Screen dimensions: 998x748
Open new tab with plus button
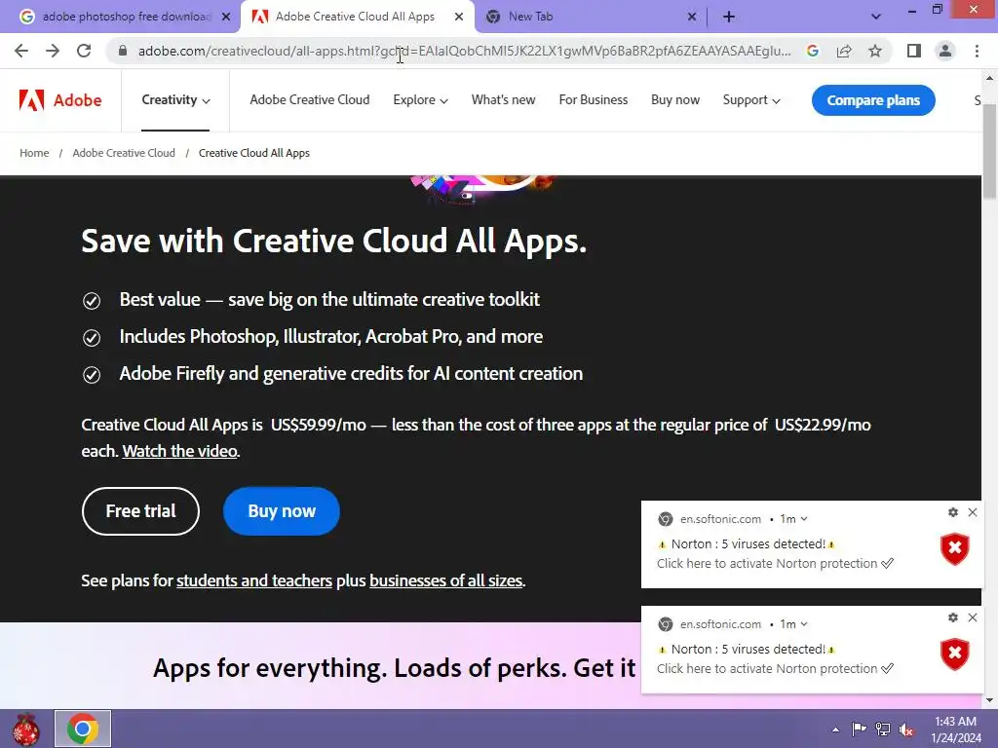729,18
